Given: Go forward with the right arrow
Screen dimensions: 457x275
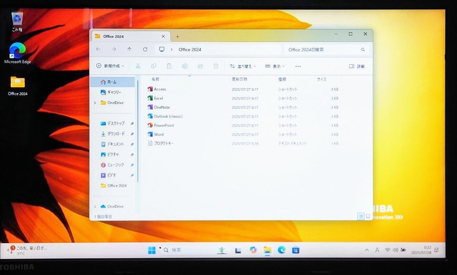Looking at the screenshot, I should (x=114, y=49).
